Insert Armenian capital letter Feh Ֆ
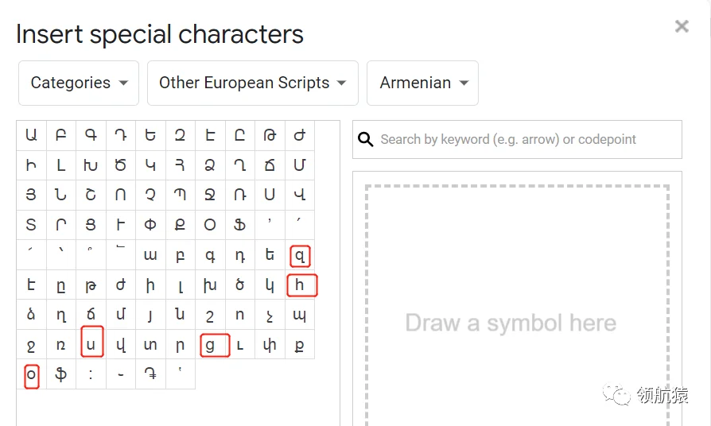This screenshot has width=711, height=426. (x=240, y=225)
